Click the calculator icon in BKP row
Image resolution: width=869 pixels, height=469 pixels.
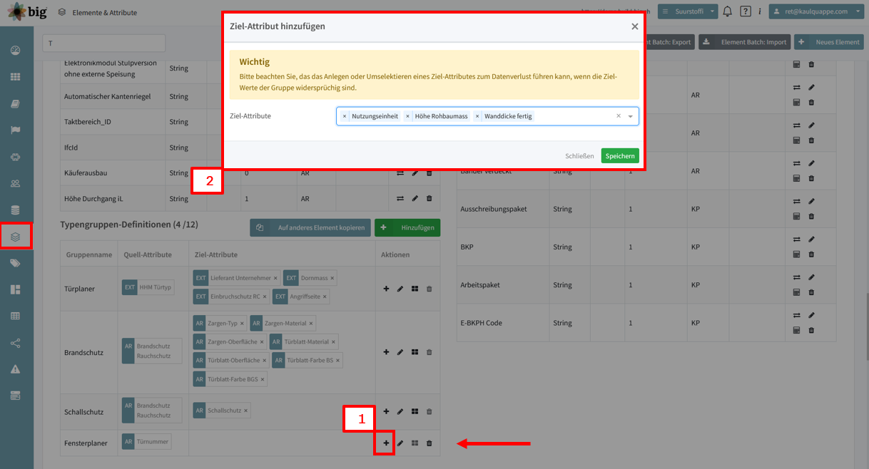coord(797,254)
